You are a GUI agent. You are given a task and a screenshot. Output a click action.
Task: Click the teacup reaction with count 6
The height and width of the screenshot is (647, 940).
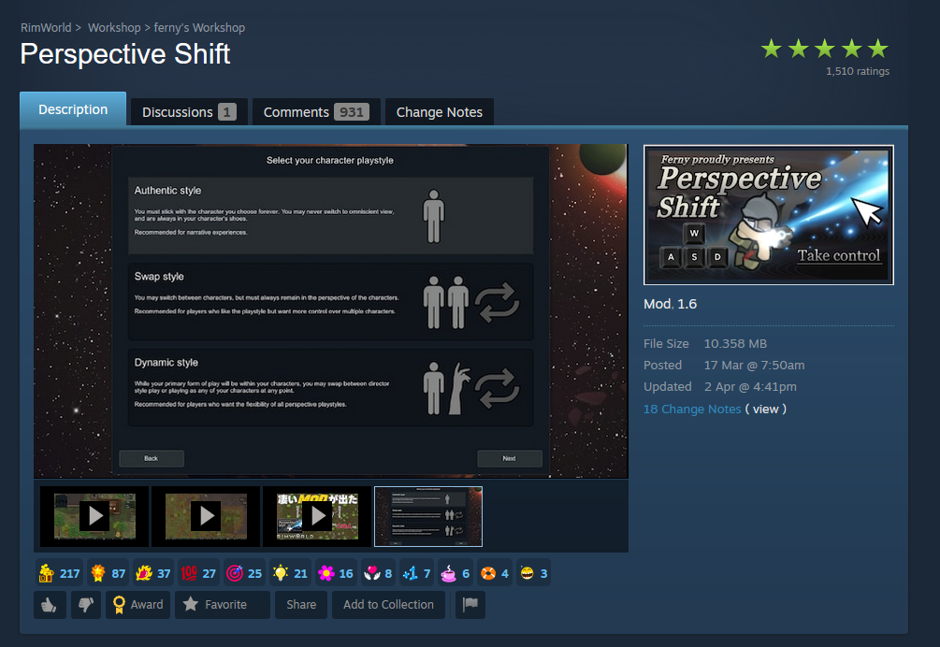tap(456, 573)
